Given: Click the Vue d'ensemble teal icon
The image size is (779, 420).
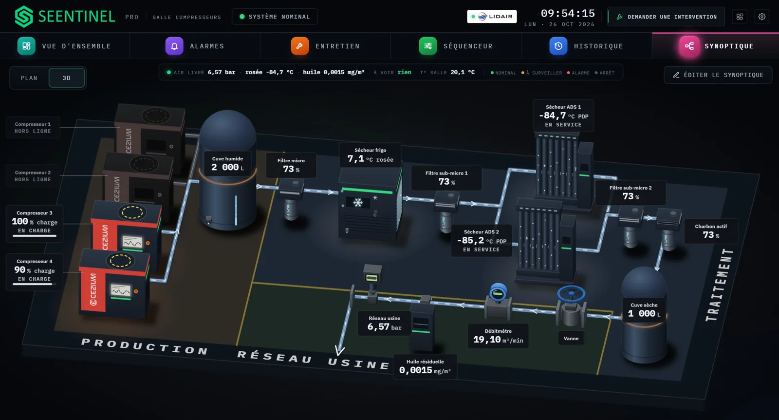Looking at the screenshot, I should tap(26, 46).
